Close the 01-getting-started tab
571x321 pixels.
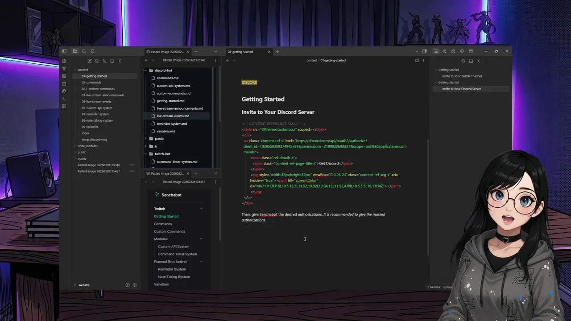pos(269,52)
